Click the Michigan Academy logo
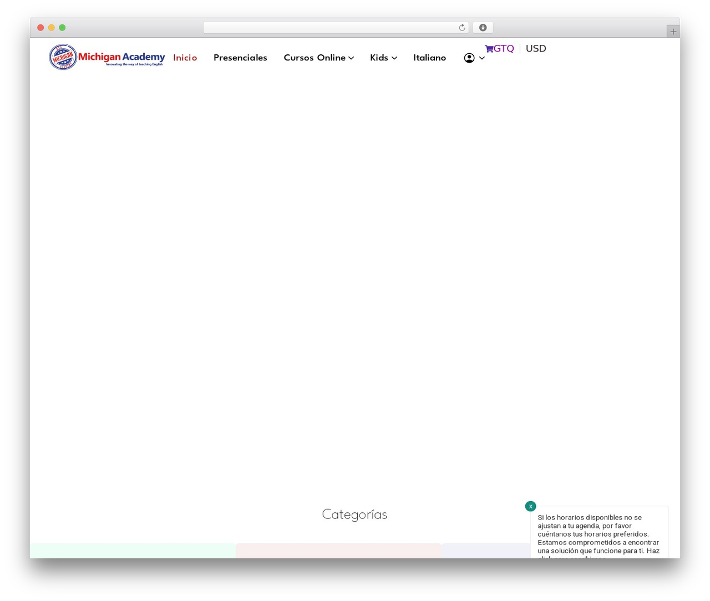 (x=106, y=57)
